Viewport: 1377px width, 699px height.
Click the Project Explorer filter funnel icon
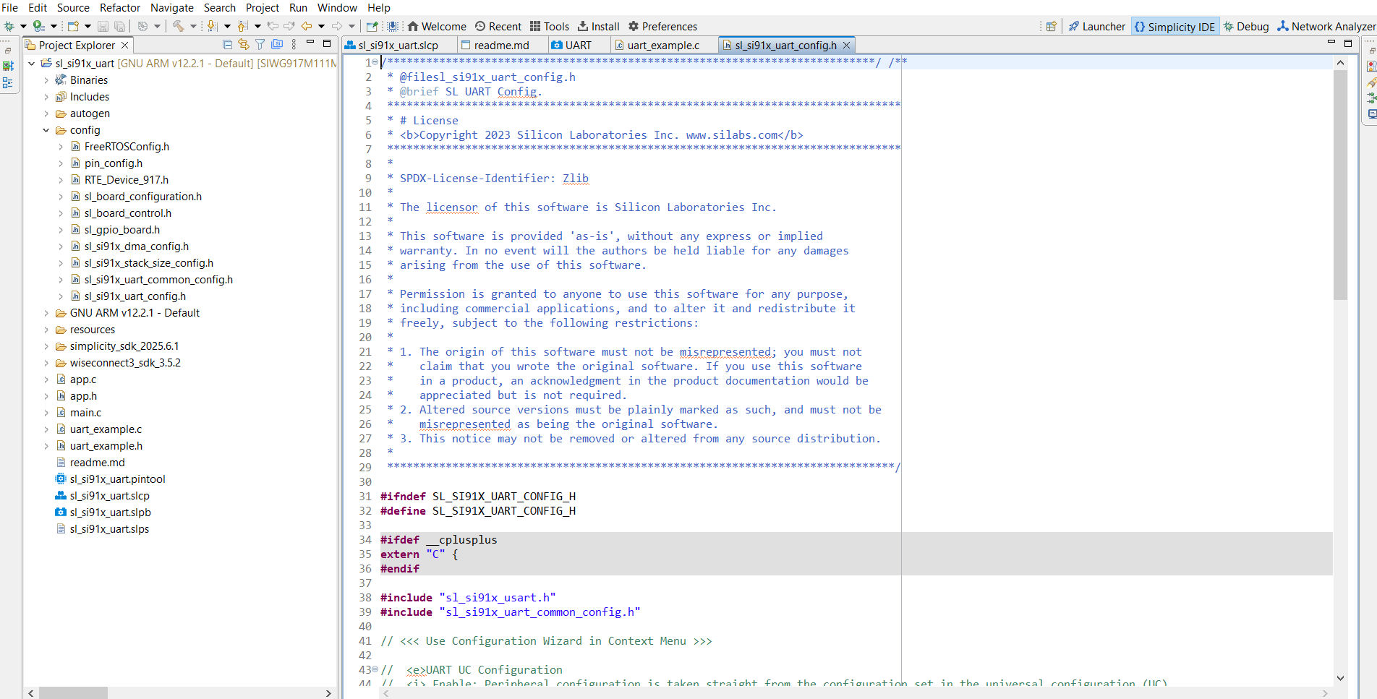click(x=260, y=45)
